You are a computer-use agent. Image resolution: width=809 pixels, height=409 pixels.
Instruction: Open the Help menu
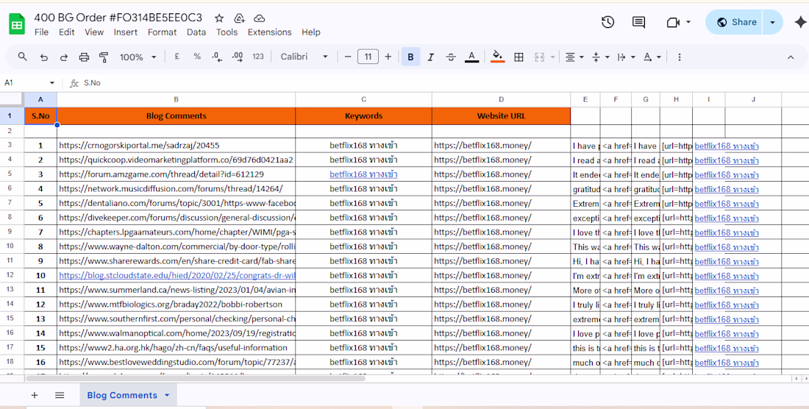point(310,32)
